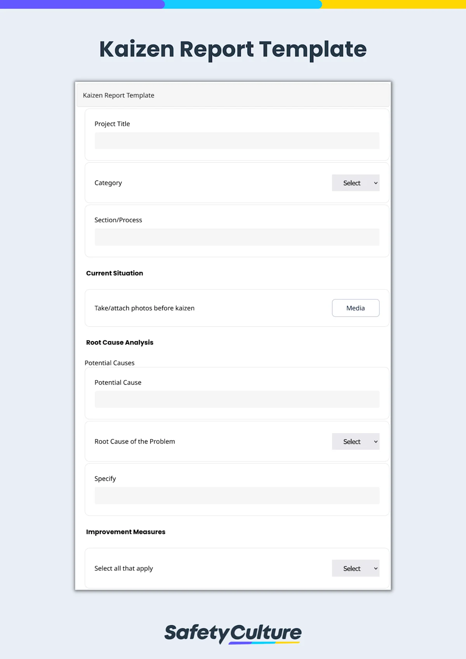Viewport: 466px width, 659px height.
Task: Click the Potential Causes label
Action: tap(110, 362)
